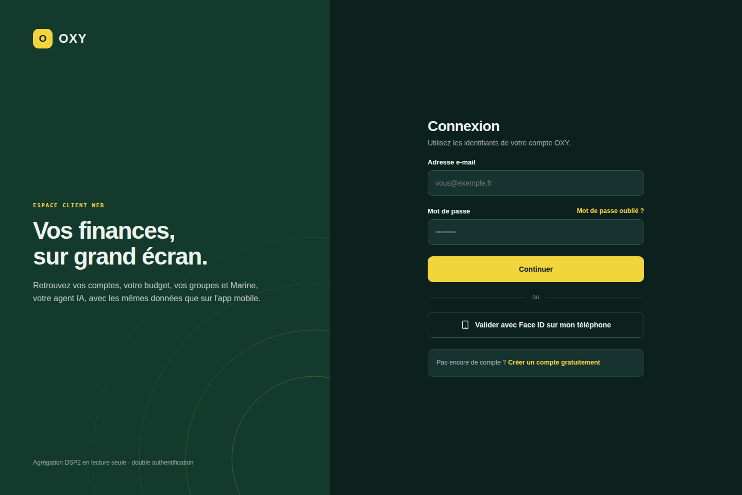Image resolution: width=742 pixels, height=495 pixels.
Task: Click the 'Vos finances, sur grand écran.' headline
Action: [x=121, y=243]
